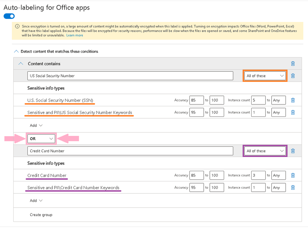
Task: Select Credit Card Number Keywords info type
Action: tap(73, 188)
